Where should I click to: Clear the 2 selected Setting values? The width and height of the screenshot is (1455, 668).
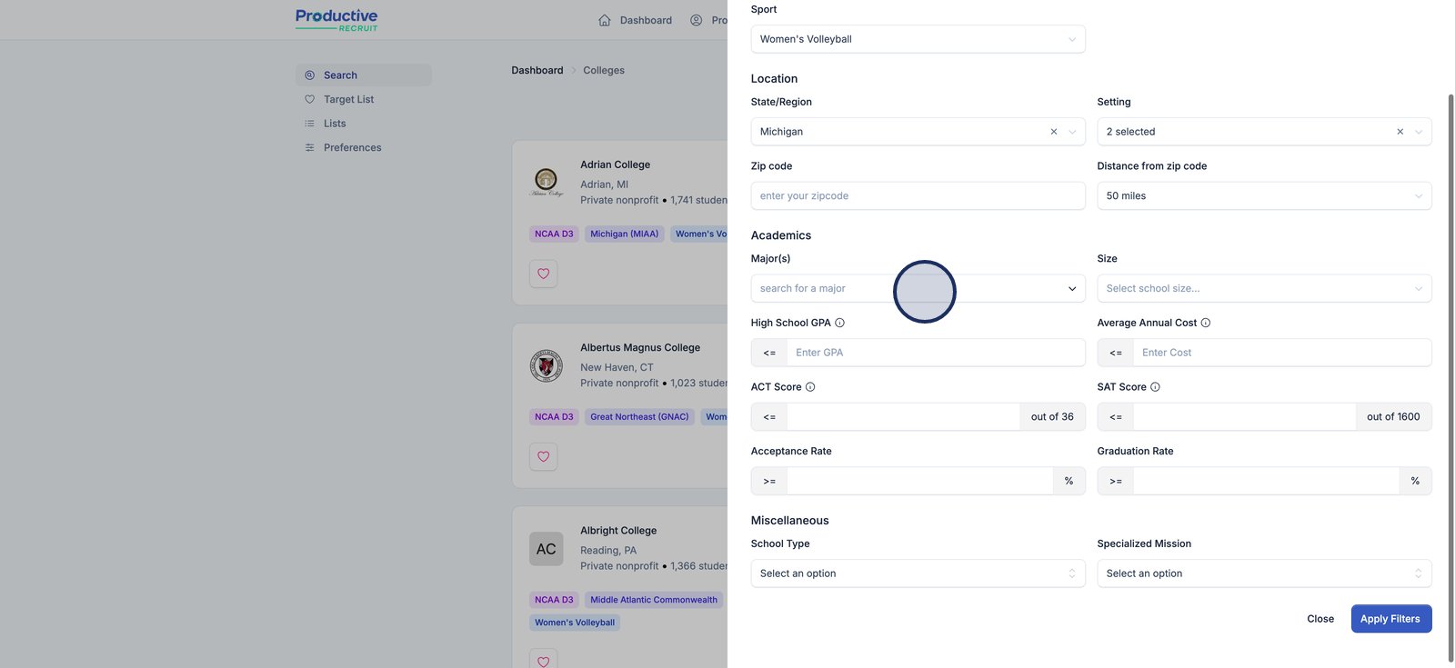click(x=1400, y=132)
